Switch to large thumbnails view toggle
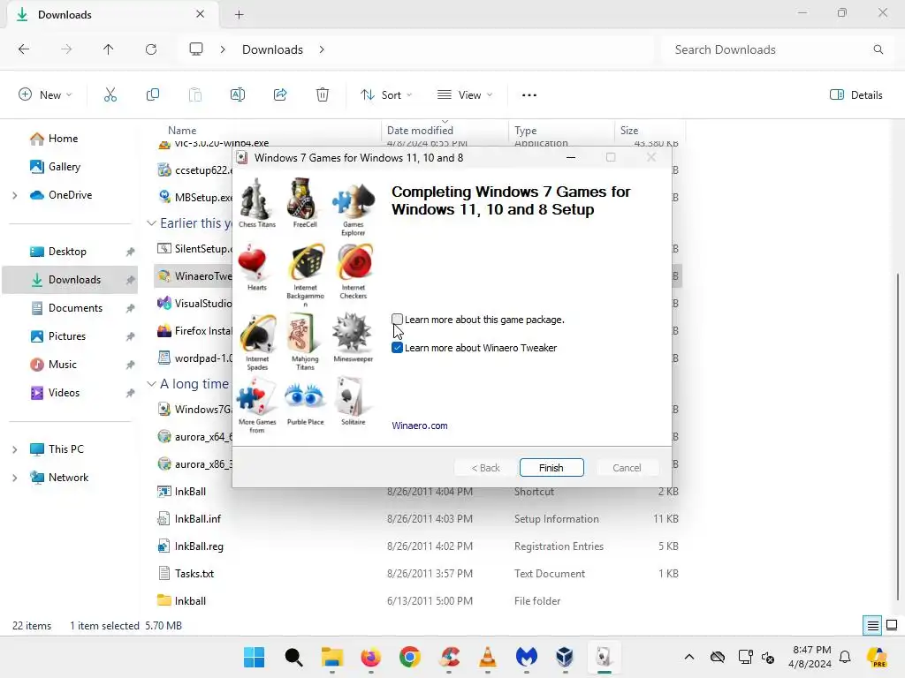The width and height of the screenshot is (905, 678). click(x=892, y=626)
